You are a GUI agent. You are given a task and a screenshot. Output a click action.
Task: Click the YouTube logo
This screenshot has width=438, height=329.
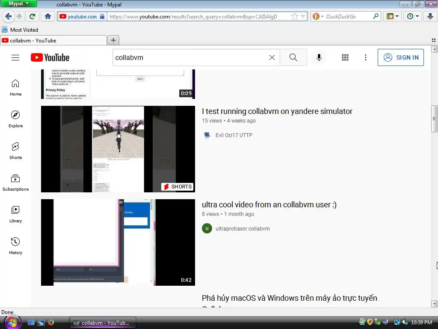(50, 57)
